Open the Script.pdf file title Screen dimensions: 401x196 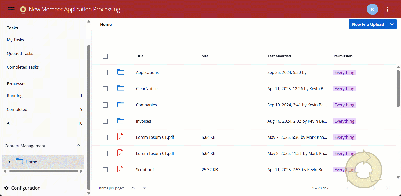point(145,170)
